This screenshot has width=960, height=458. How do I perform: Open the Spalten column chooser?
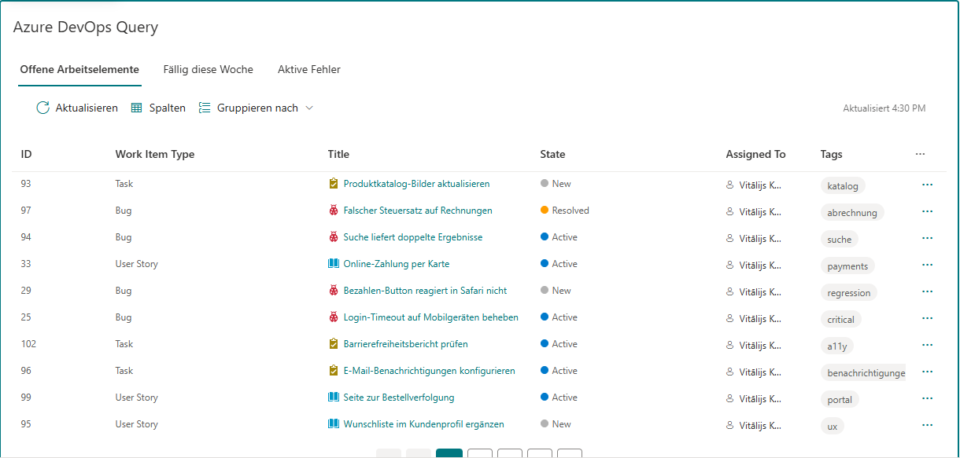[158, 108]
